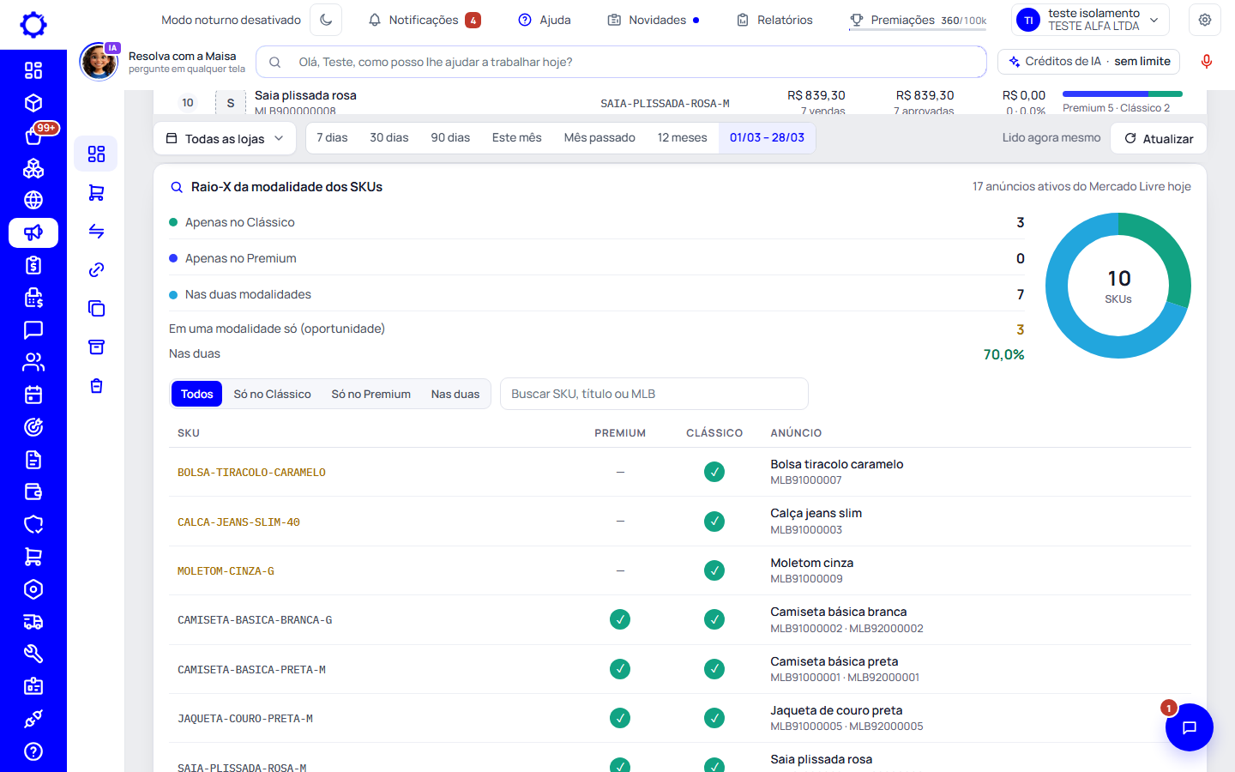1235x772 pixels.
Task: Open the cart icon in secondary sidebar
Action: pyautogui.click(x=96, y=193)
